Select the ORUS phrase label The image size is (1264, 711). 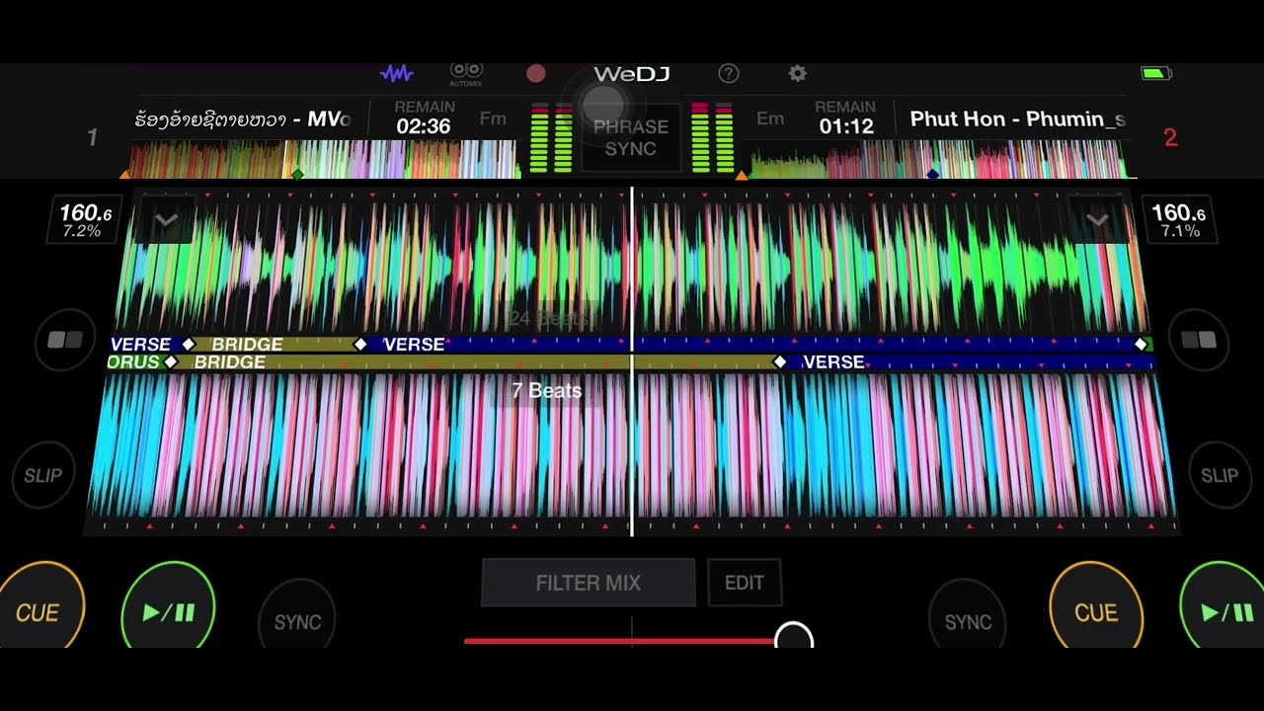click(x=133, y=362)
